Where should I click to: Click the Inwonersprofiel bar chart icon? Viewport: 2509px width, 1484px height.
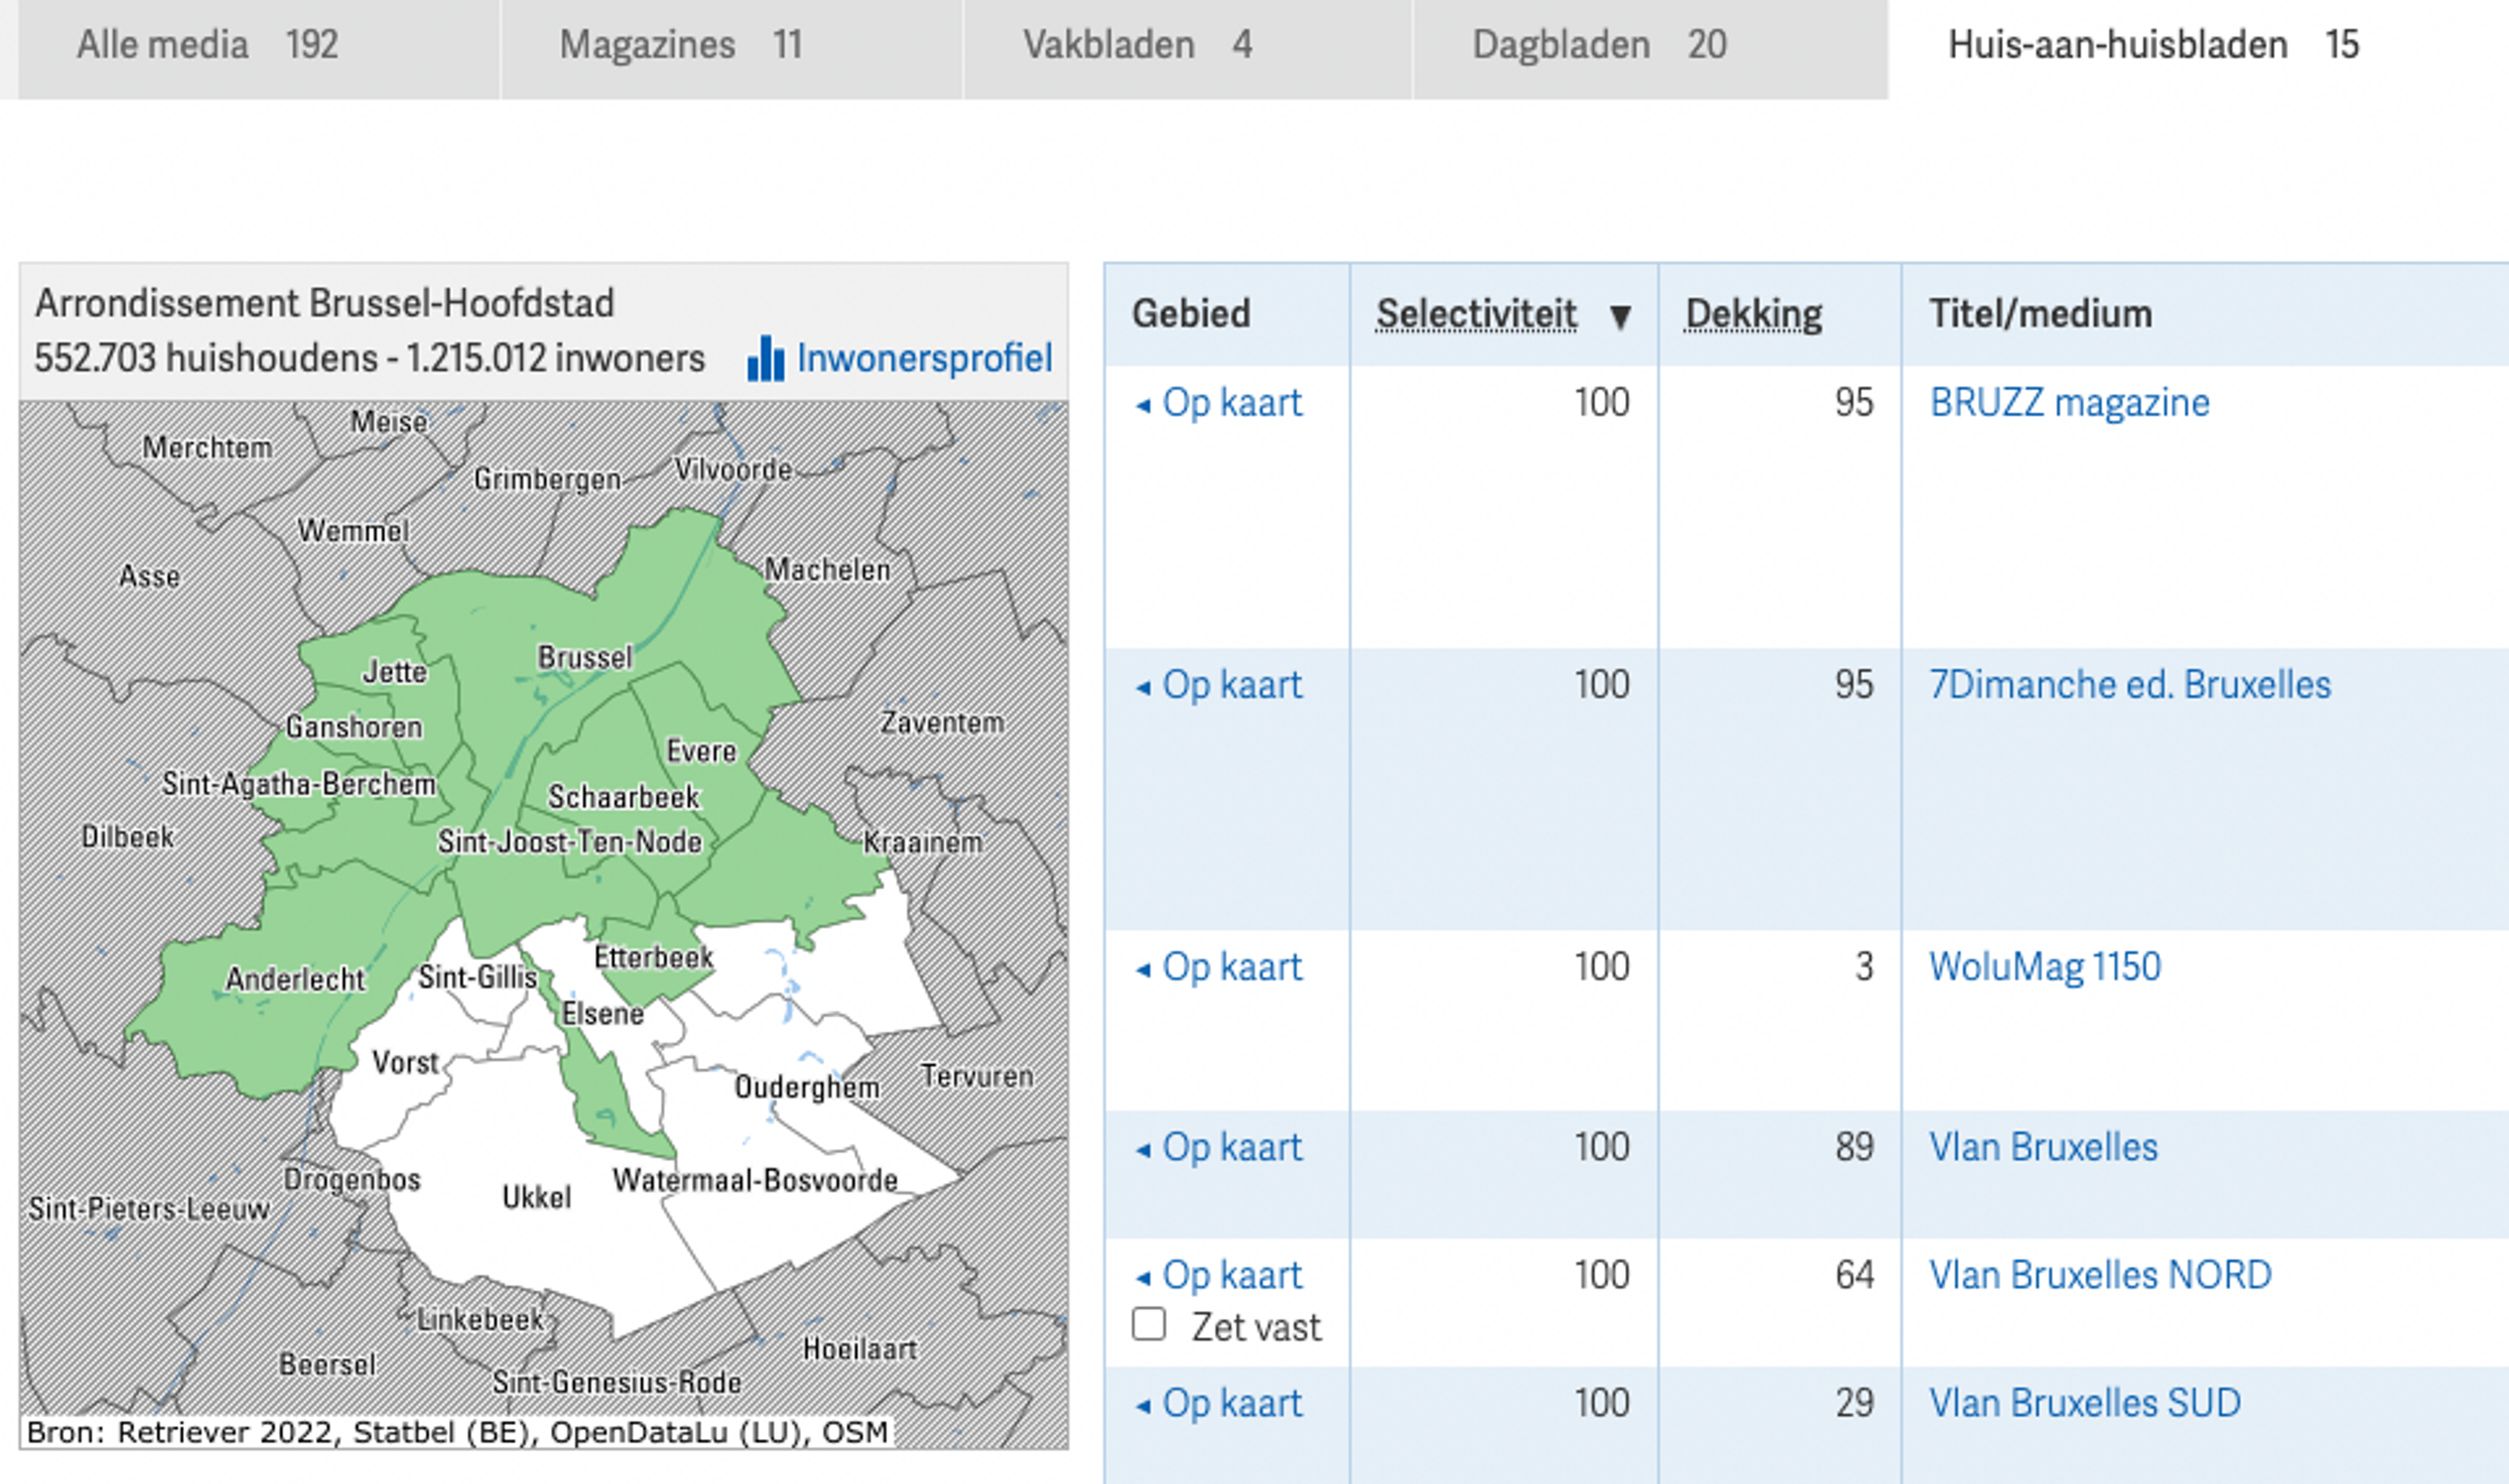[x=765, y=358]
